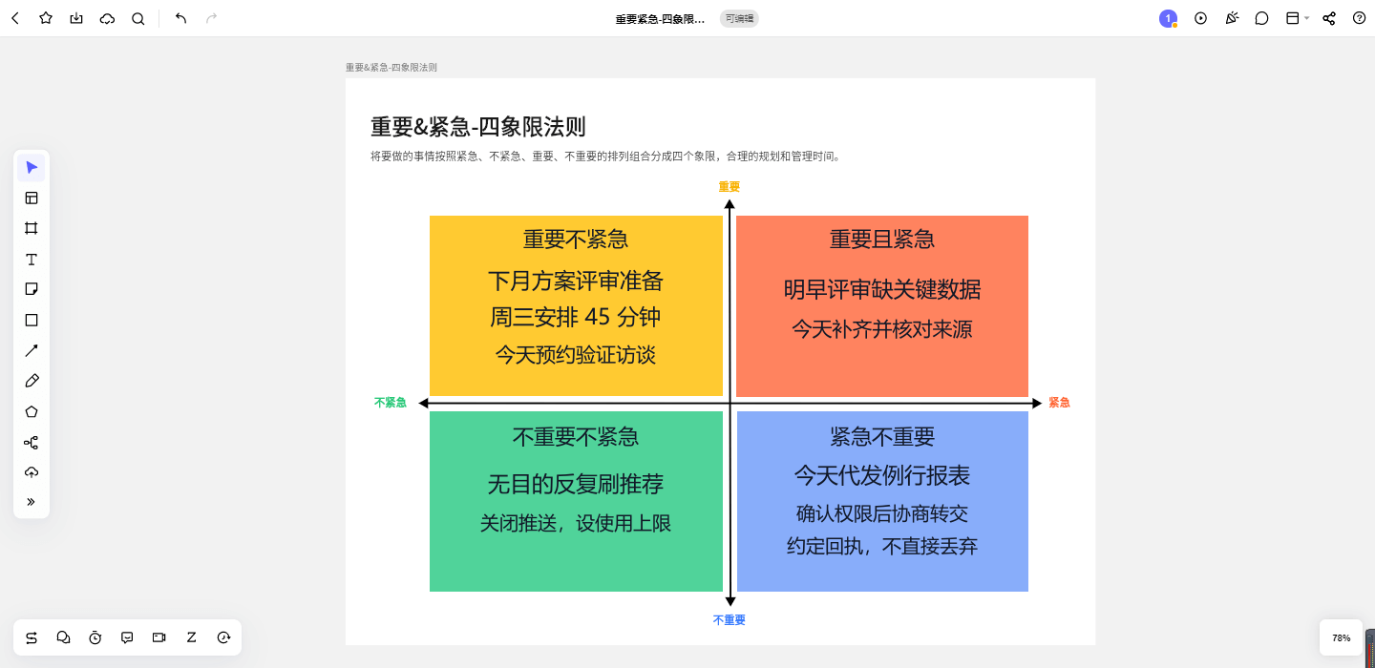Click the text 无目的反复刷推荐

pos(576,485)
